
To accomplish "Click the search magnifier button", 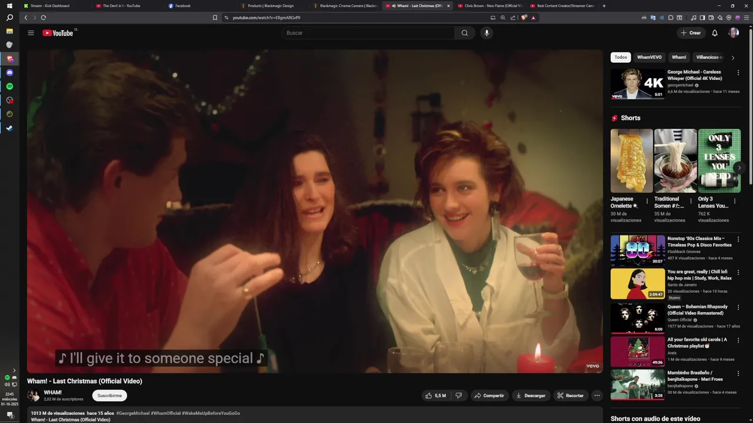I will 465,33.
